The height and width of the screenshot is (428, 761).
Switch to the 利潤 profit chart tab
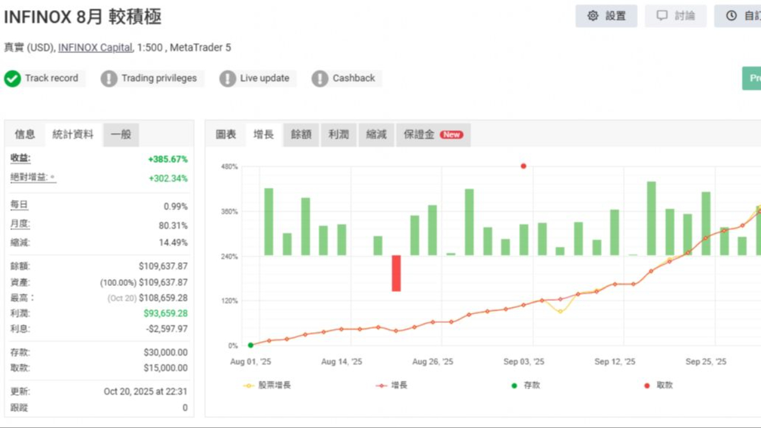[339, 134]
